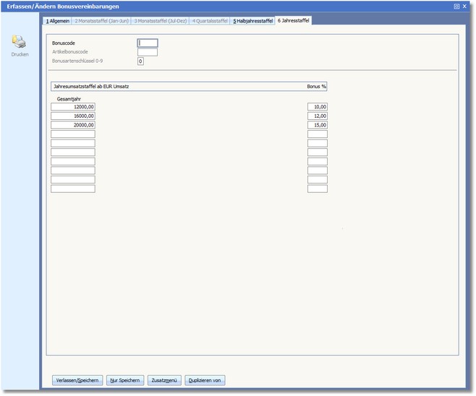Click the Artikelbonuscode input field
The height and width of the screenshot is (396, 476).
147,52
